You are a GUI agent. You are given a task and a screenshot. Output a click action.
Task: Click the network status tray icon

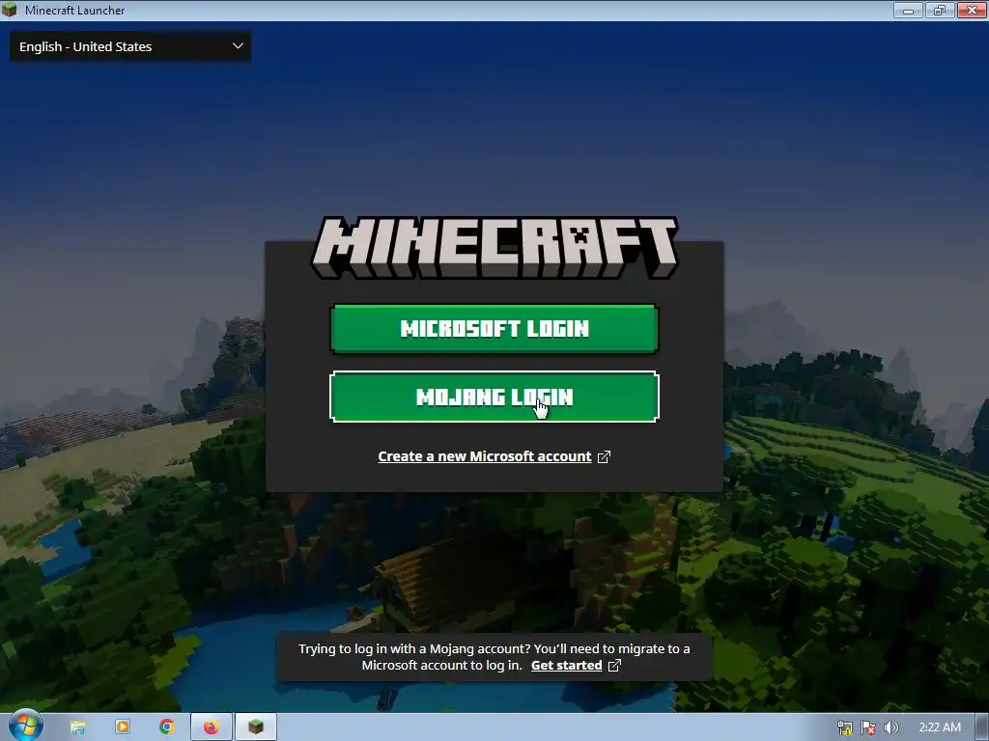pos(844,727)
